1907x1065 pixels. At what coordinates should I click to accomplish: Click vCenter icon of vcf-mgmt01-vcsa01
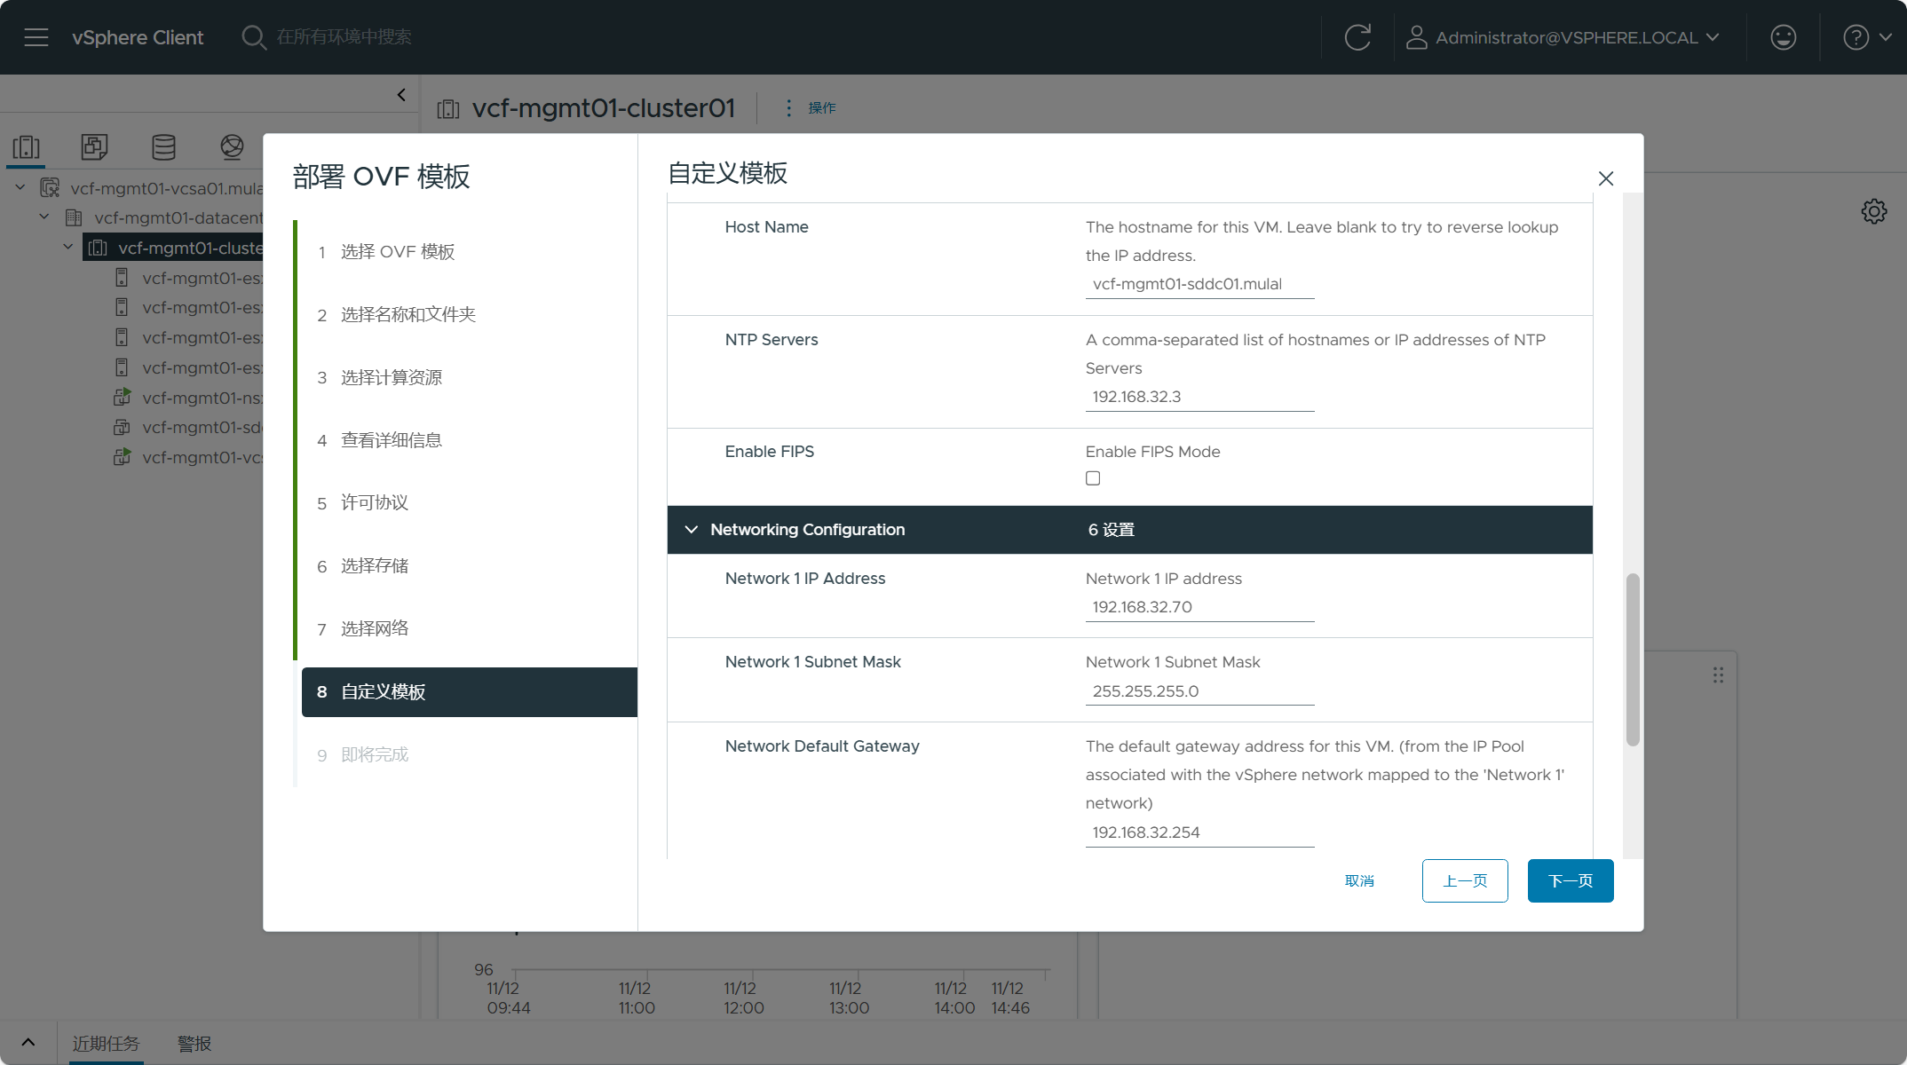[x=50, y=188]
